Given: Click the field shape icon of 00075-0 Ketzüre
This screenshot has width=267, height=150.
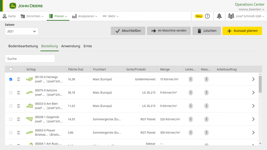Looking at the screenshot, I should [30, 93].
